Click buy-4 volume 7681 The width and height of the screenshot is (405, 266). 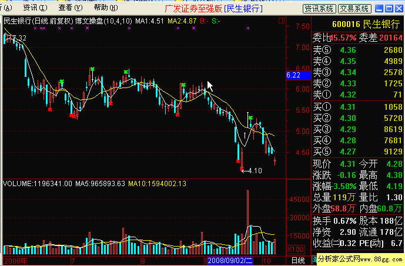tap(393, 140)
